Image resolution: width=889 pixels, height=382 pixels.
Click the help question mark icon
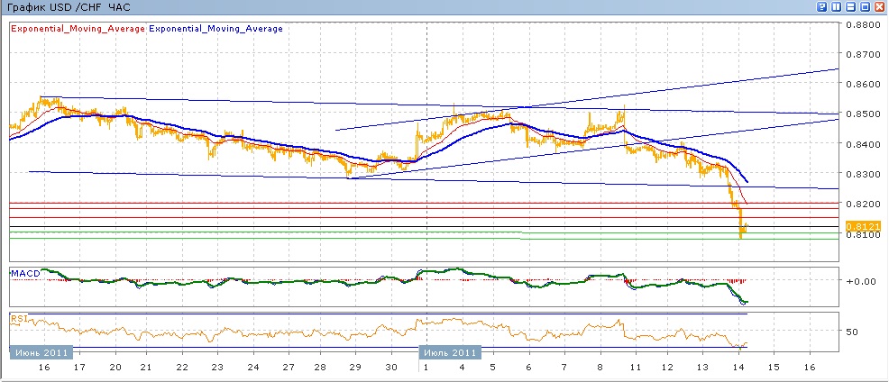click(821, 6)
